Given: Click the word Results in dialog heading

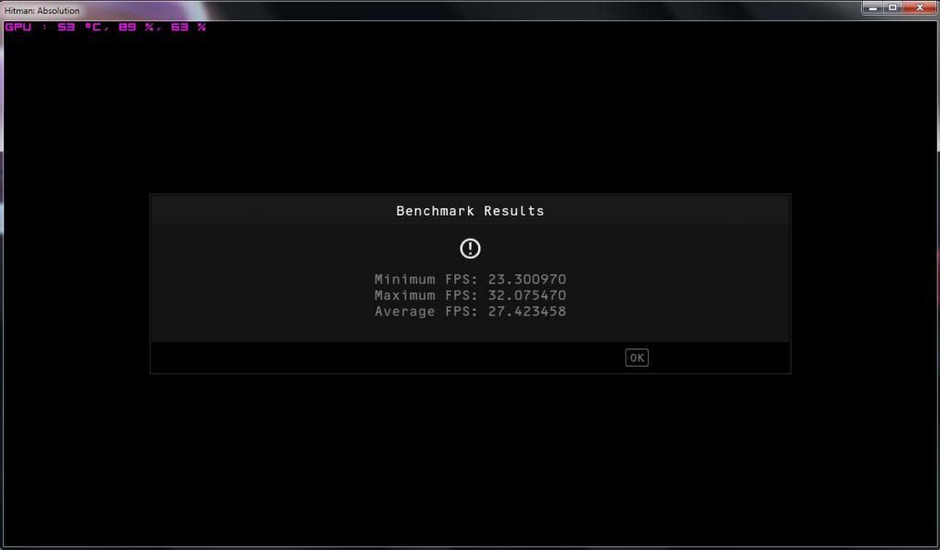Looking at the screenshot, I should [x=514, y=211].
